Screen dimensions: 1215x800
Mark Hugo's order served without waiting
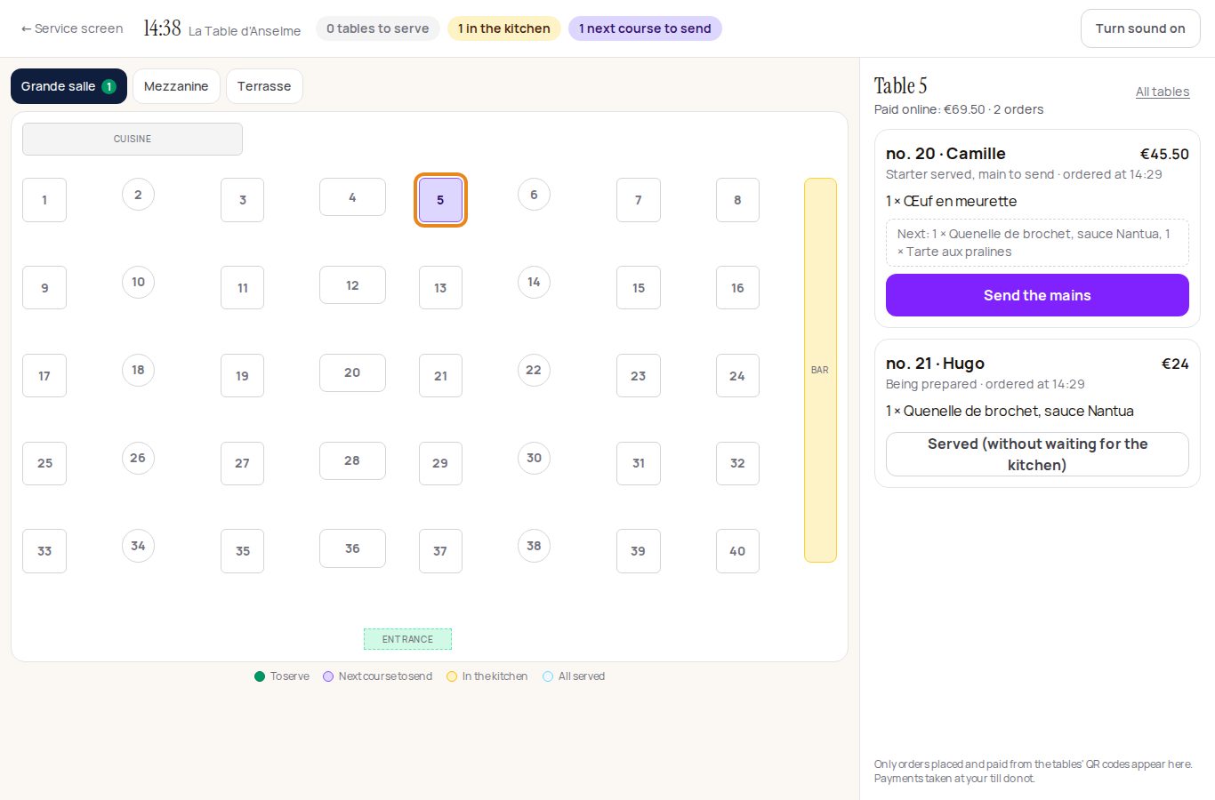[x=1037, y=454]
